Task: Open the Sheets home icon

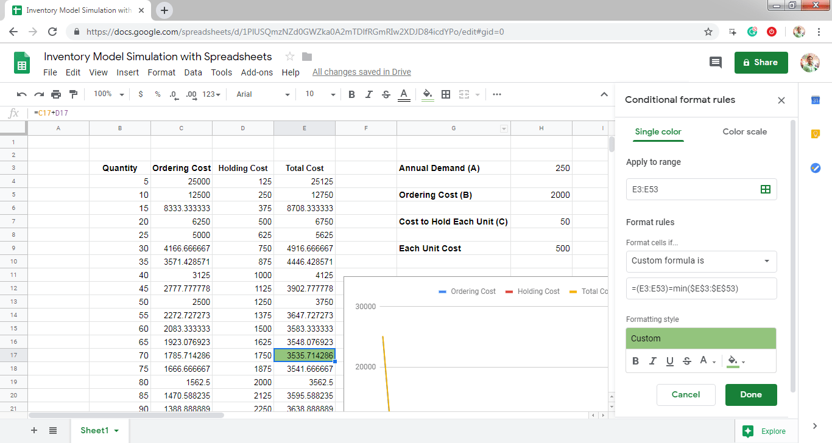Action: pyautogui.click(x=22, y=62)
